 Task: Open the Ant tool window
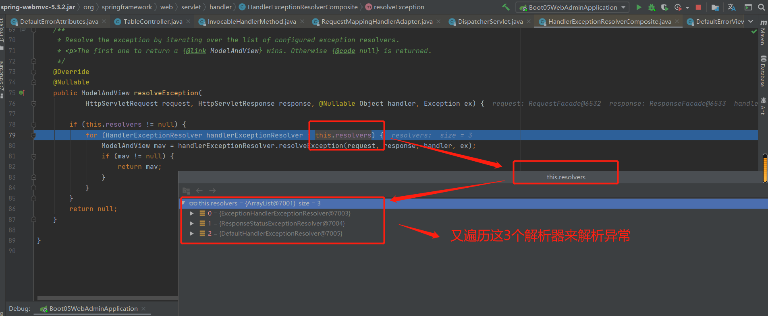[763, 106]
